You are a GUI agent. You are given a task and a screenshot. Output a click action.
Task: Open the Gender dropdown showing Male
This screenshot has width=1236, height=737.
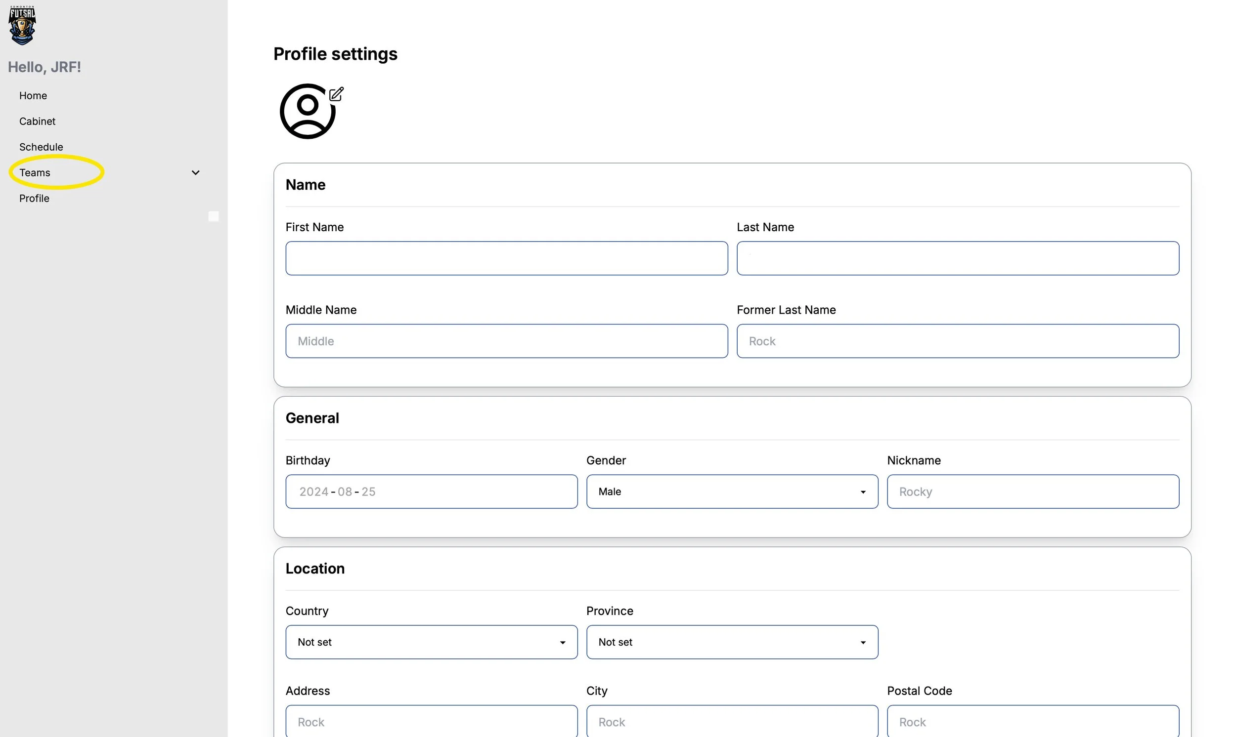click(x=732, y=491)
